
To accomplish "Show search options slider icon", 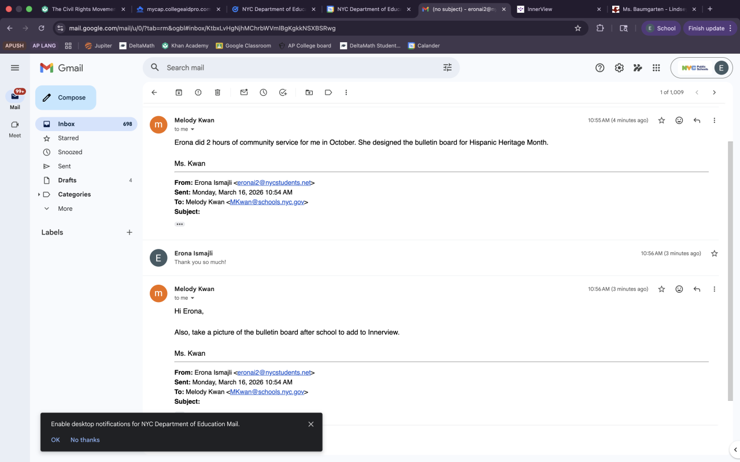I will [447, 68].
